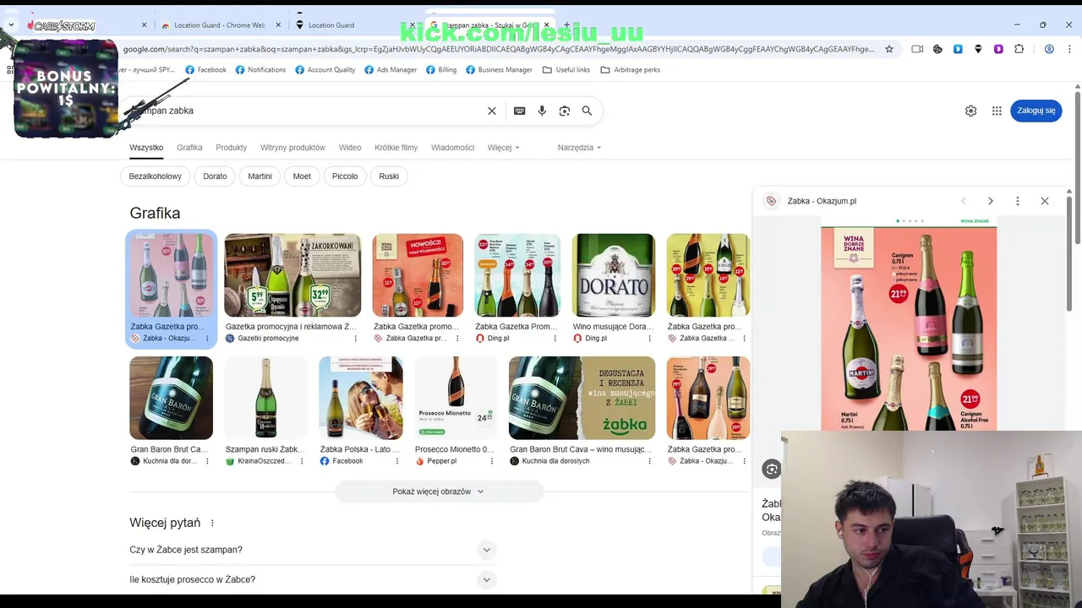Image resolution: width=1082 pixels, height=608 pixels.
Task: Open more options in image preview panel
Action: pyautogui.click(x=1018, y=201)
